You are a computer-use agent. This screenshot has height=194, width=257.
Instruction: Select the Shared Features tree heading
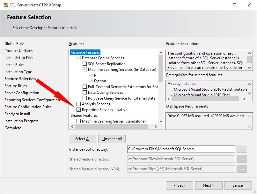84,116
